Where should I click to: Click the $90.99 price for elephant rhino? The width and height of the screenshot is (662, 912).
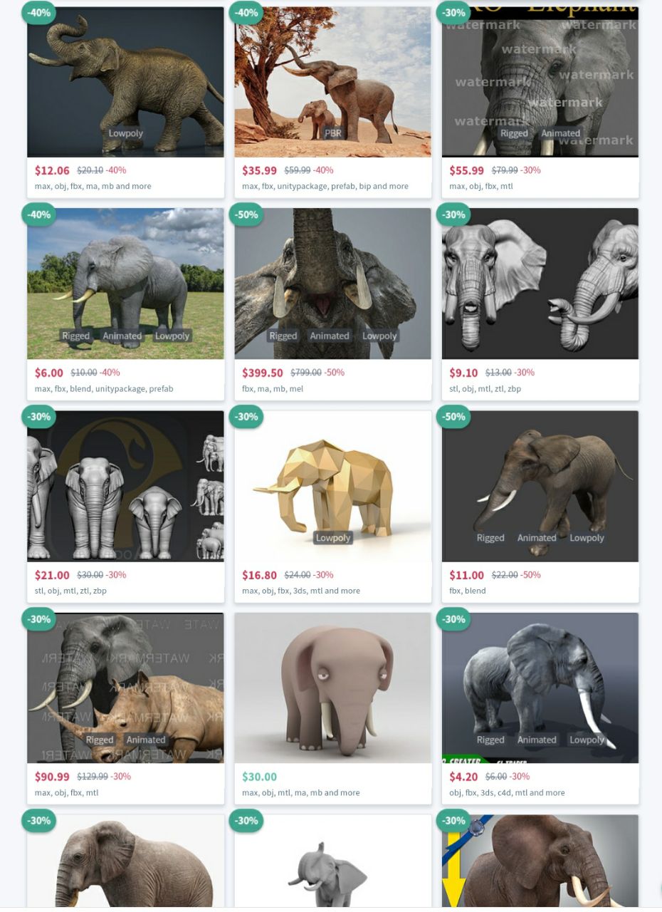click(52, 777)
